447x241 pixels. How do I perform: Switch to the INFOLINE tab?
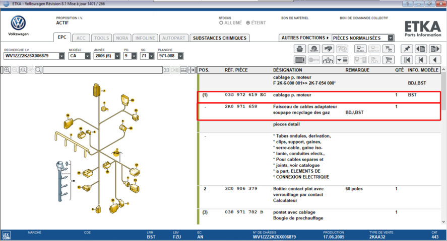coord(145,38)
